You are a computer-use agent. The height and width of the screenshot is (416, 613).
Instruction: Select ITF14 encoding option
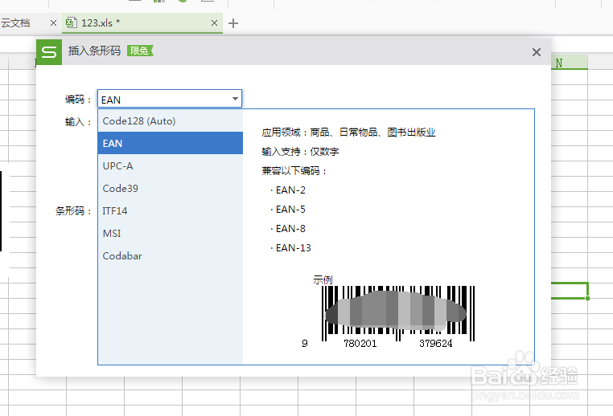[x=171, y=210]
